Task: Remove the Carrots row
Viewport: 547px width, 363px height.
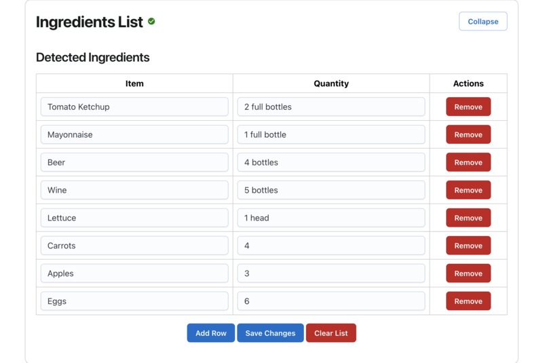Action: point(468,246)
